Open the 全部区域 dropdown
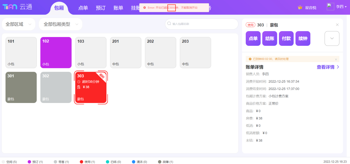 pyautogui.click(x=19, y=24)
